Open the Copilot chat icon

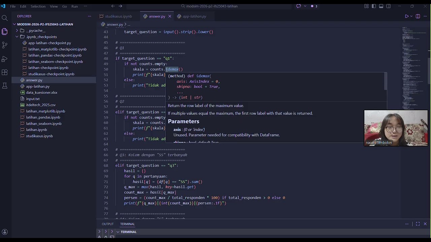coord(299,6)
